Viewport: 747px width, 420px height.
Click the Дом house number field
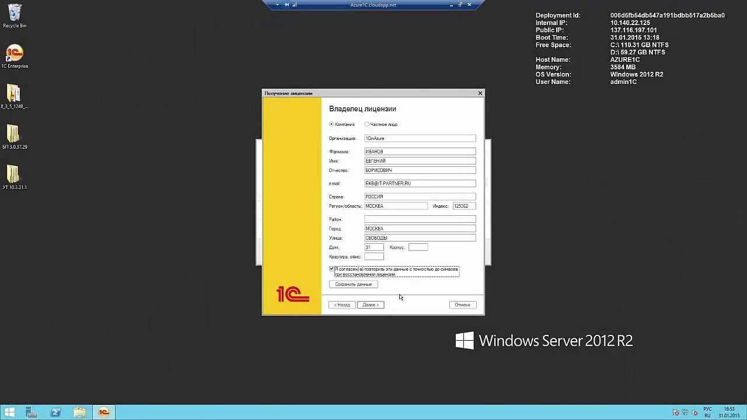click(374, 247)
